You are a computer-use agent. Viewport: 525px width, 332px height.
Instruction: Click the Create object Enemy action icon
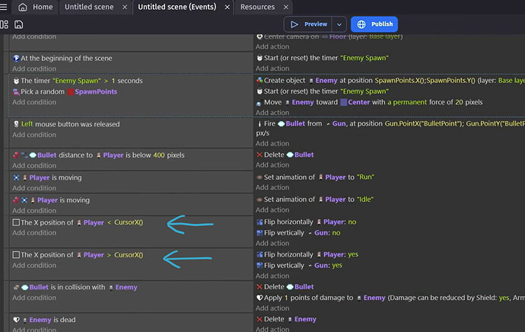[260, 80]
